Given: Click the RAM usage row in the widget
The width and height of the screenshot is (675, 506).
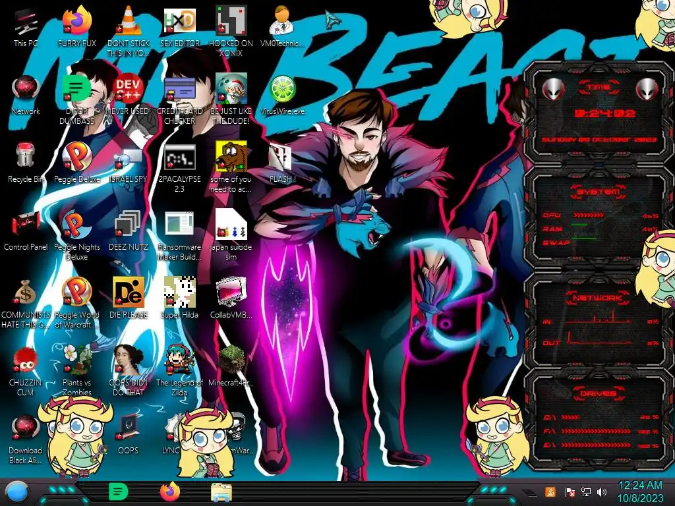Looking at the screenshot, I should pyautogui.click(x=600, y=229).
